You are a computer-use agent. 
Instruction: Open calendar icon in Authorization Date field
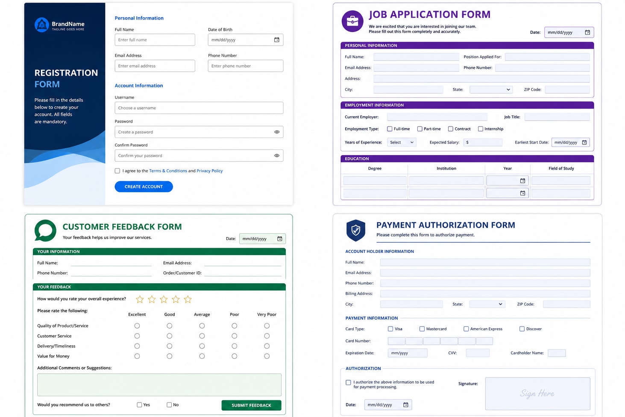[x=406, y=405]
